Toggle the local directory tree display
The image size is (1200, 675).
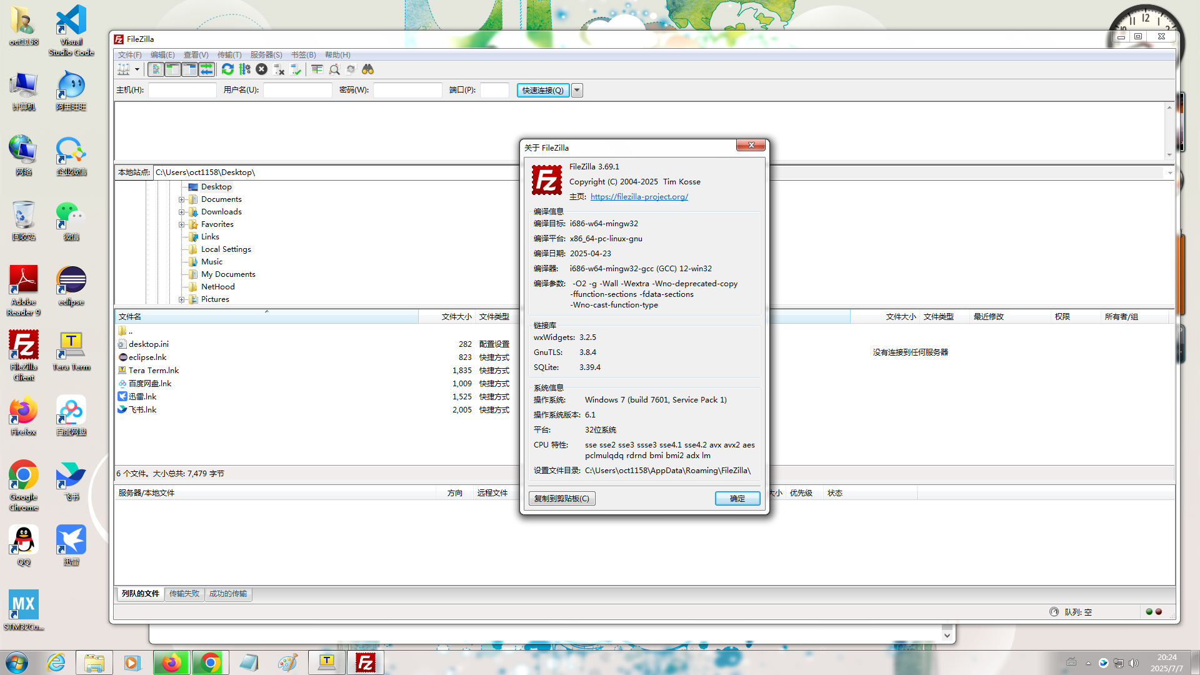(x=172, y=69)
